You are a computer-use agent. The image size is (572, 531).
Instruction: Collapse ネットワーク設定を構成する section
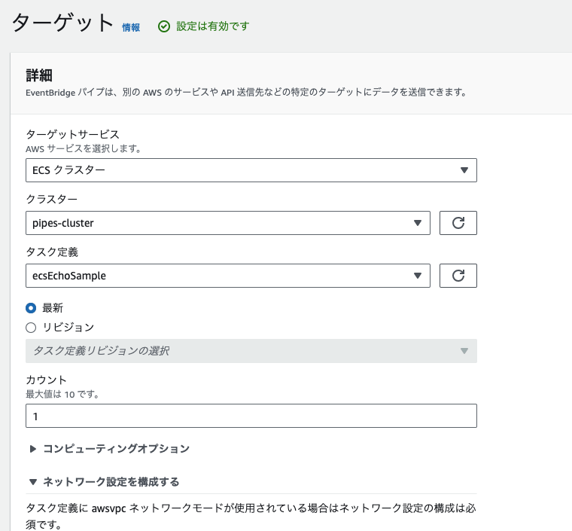pos(111,482)
